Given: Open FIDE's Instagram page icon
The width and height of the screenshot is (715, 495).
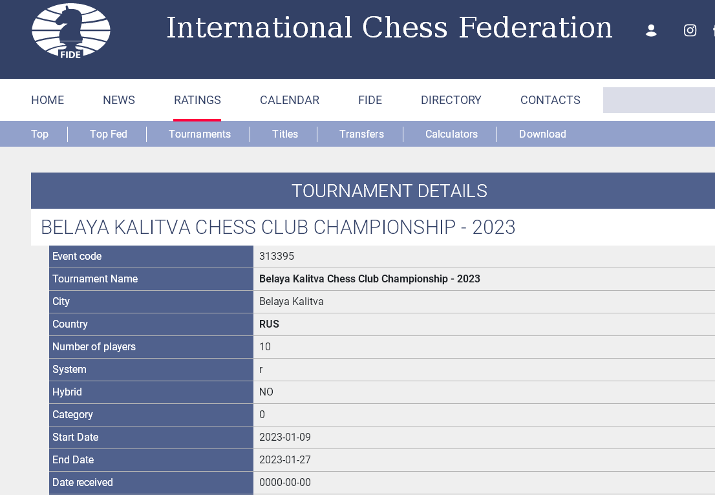Looking at the screenshot, I should pyautogui.click(x=690, y=30).
